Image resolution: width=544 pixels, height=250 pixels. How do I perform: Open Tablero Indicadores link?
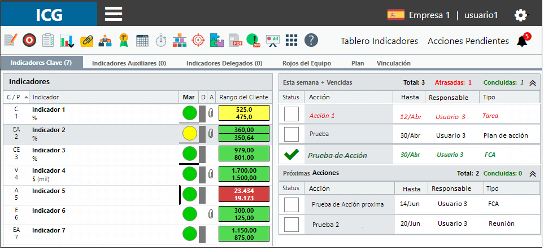coord(379,41)
